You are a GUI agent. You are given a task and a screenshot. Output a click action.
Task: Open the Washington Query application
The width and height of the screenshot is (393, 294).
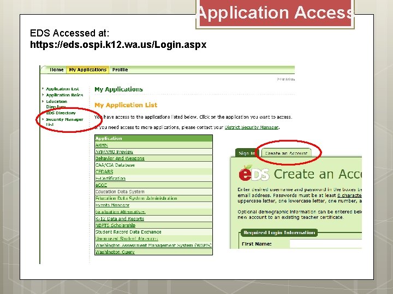click(x=115, y=252)
